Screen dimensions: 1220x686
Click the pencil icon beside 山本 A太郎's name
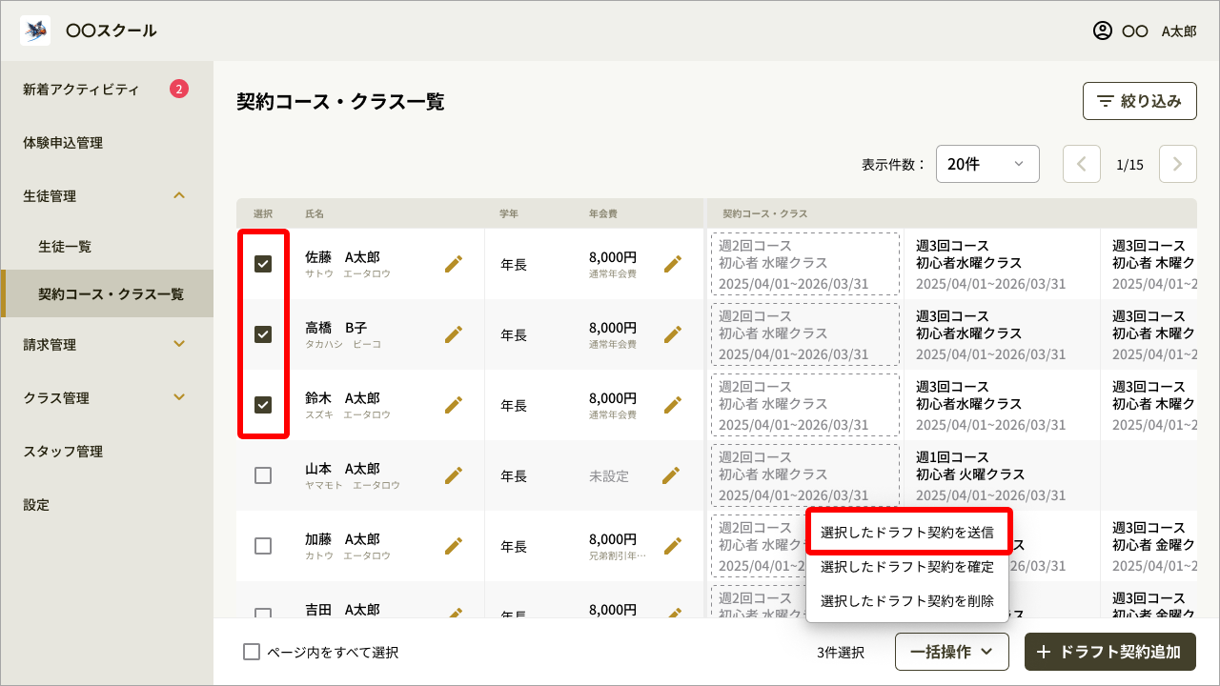pos(454,475)
